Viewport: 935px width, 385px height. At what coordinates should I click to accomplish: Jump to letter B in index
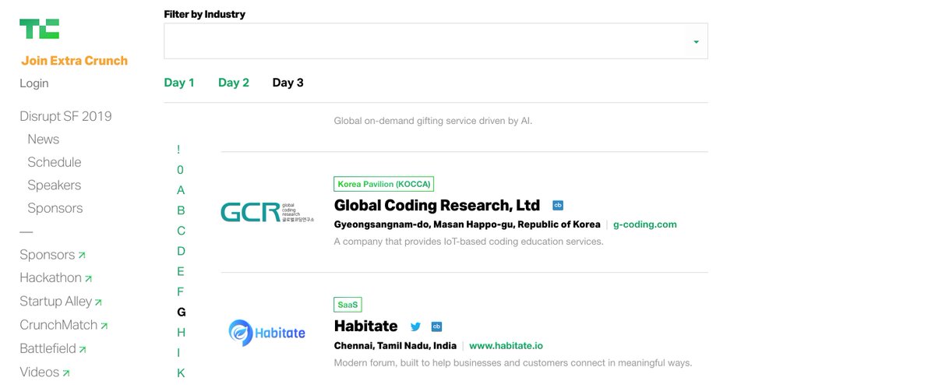coord(181,210)
